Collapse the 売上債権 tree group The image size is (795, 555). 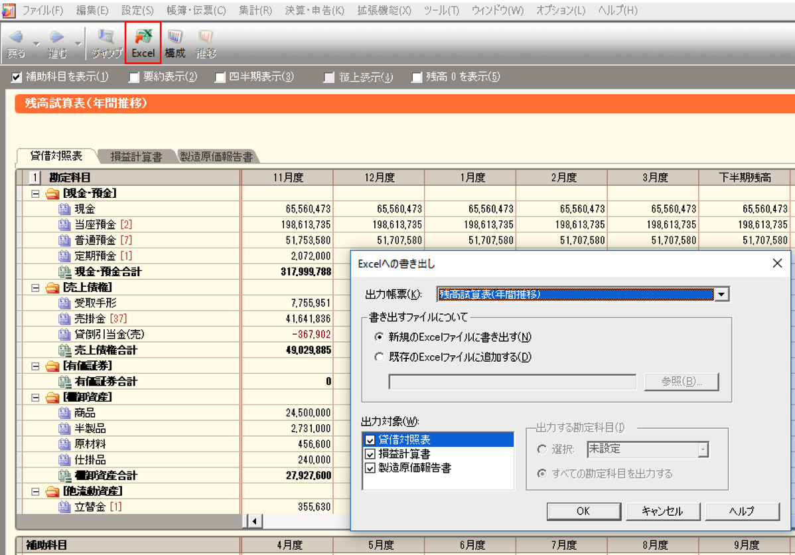coord(35,288)
